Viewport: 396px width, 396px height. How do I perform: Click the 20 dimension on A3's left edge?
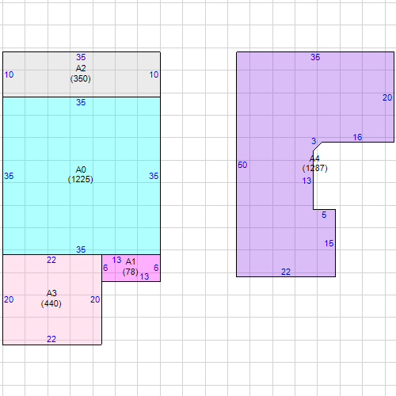pyautogui.click(x=9, y=299)
